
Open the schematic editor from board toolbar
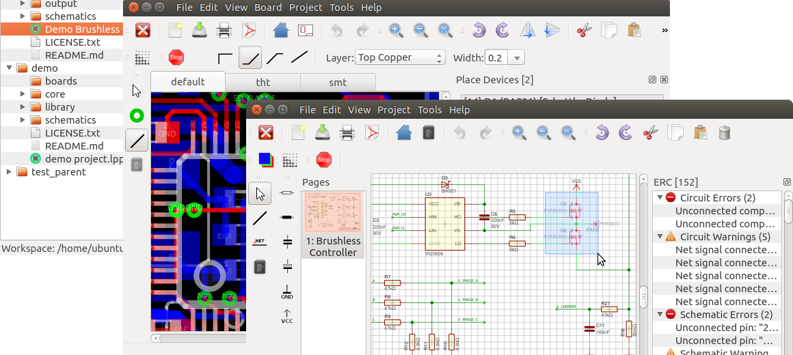pos(306,30)
